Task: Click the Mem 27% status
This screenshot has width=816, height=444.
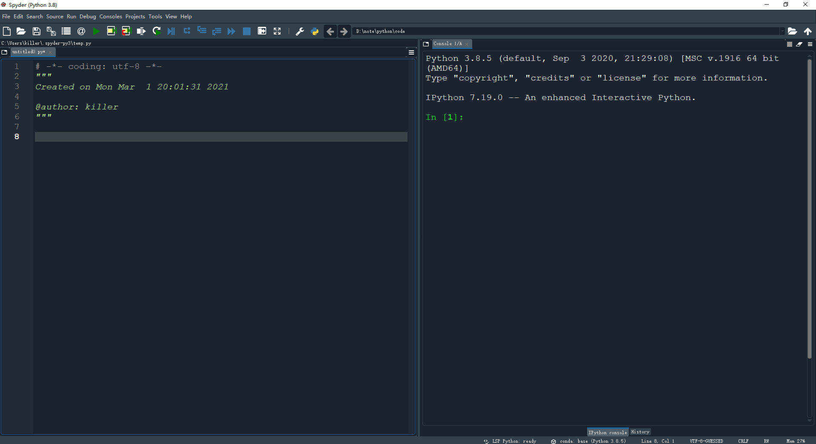Action: pos(796,441)
